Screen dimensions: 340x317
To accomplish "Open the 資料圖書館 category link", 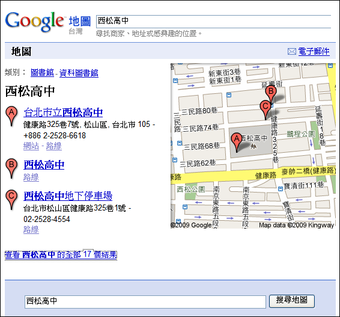I will pos(79,73).
